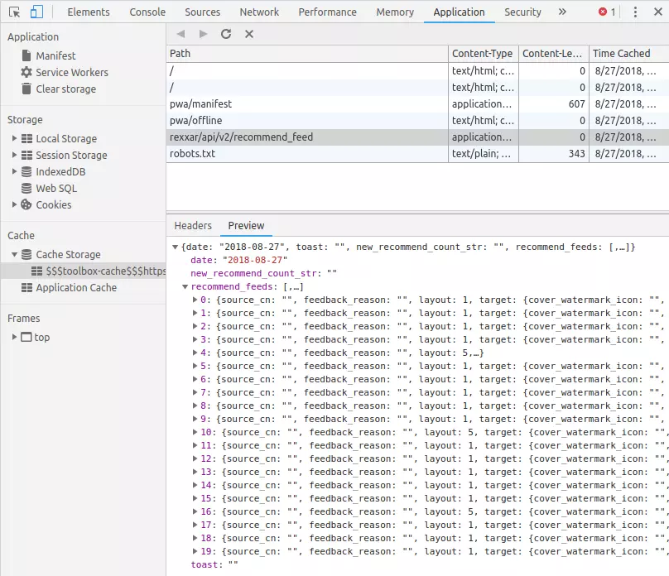Screen dimensions: 669x576
Task: Collapse the recommend_feeds array
Action: pos(185,286)
